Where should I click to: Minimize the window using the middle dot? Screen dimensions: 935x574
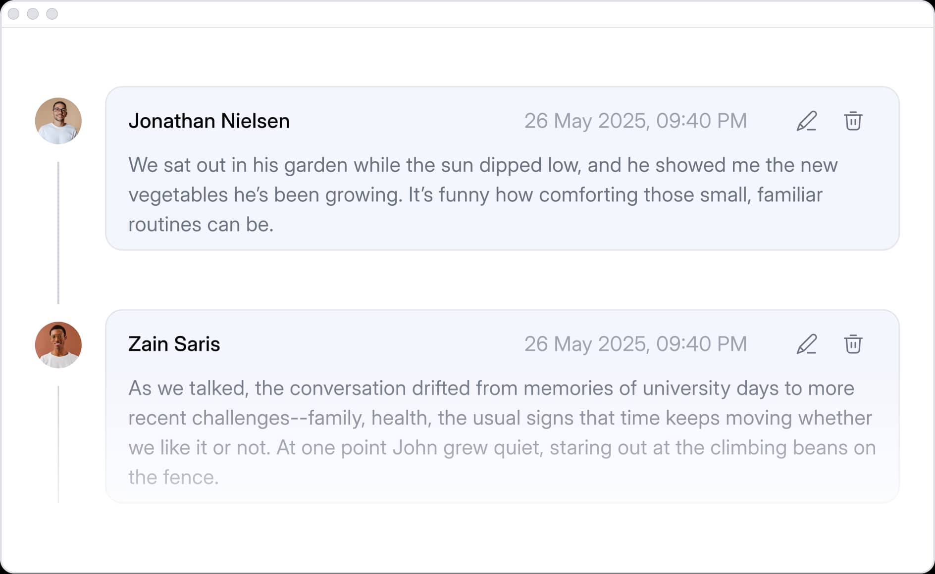pos(33,14)
